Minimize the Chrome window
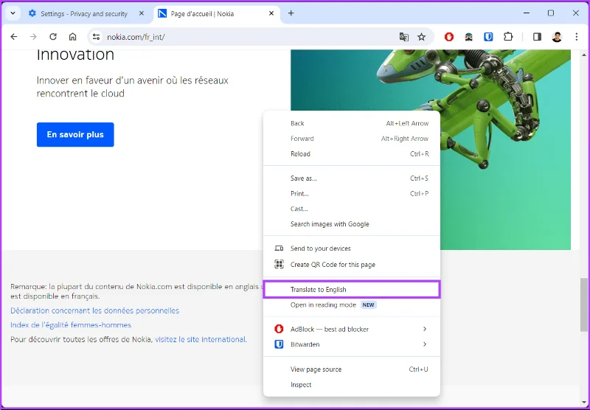 (527, 13)
